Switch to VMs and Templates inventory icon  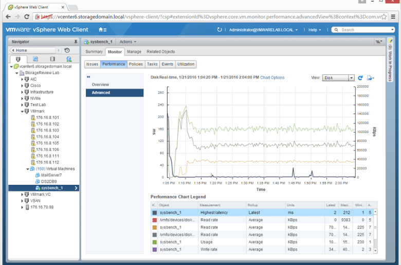(x=35, y=59)
